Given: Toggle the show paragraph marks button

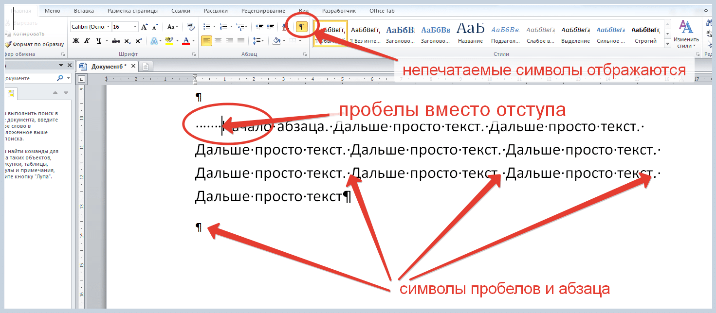Looking at the screenshot, I should [x=302, y=27].
